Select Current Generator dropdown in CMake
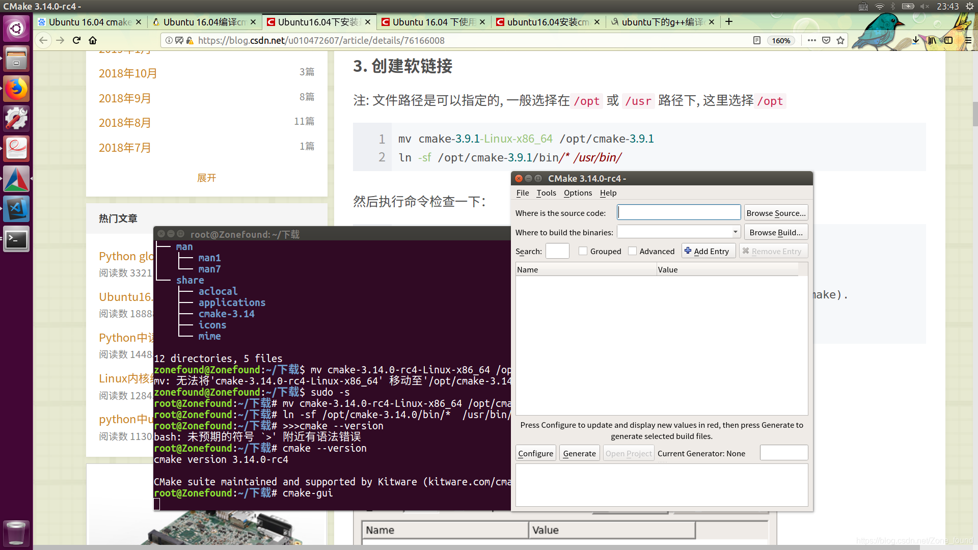This screenshot has height=550, width=978. pos(783,453)
